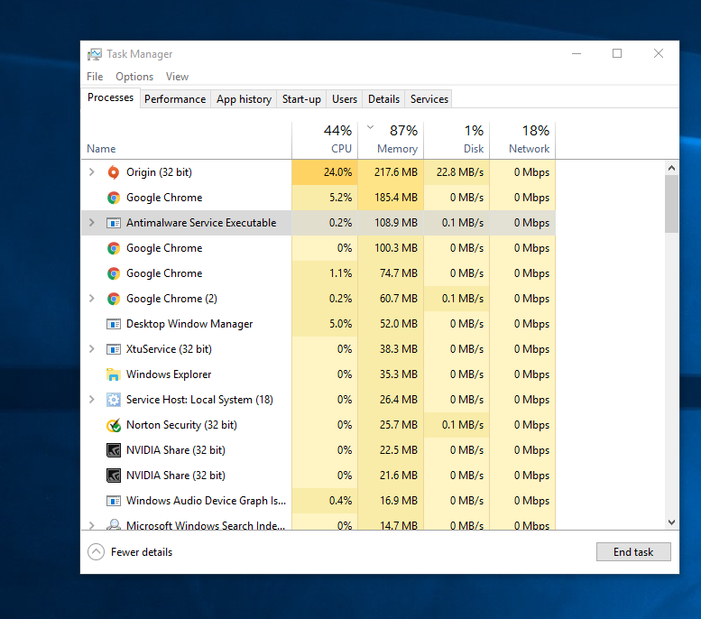Image resolution: width=701 pixels, height=619 pixels.
Task: Select the Desktop Window Manager process name
Action: pyautogui.click(x=189, y=324)
